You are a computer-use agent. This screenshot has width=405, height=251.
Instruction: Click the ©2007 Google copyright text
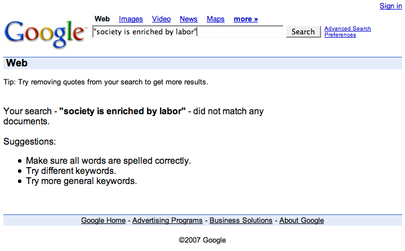coord(202,240)
